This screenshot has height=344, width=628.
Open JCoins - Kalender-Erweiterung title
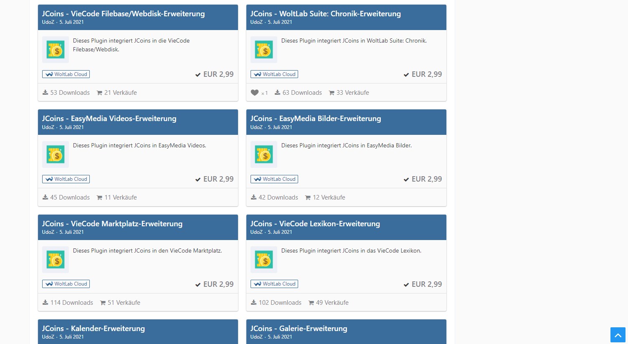tap(93, 329)
